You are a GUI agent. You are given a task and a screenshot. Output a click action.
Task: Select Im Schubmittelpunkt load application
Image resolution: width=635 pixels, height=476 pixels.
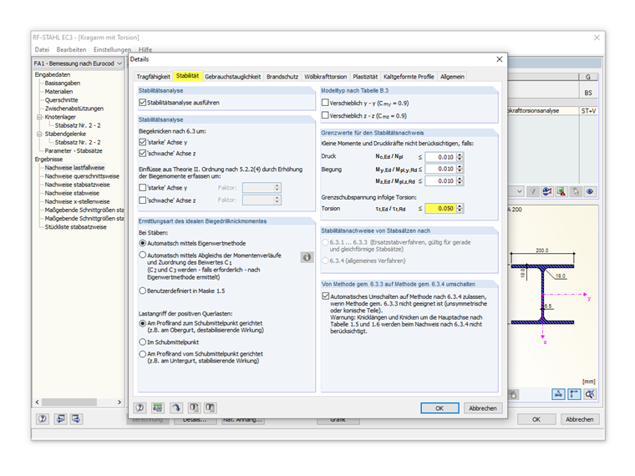(143, 342)
